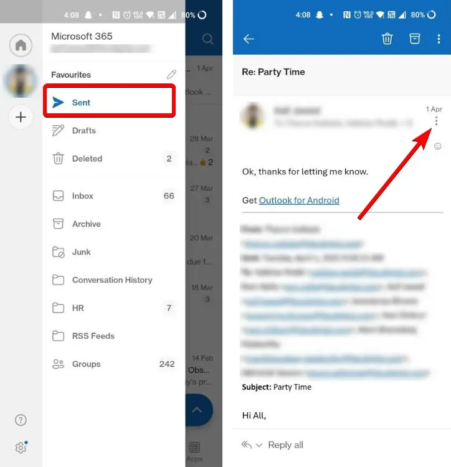This screenshot has width=451, height=467.
Task: Open the Help question mark icon
Action: 21,420
